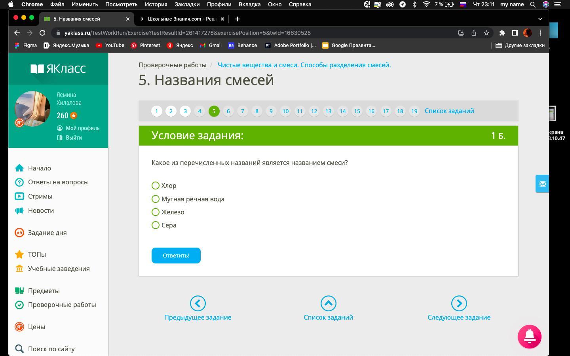Open Chrome extensions puzzle icon
This screenshot has width=570, height=356.
pyautogui.click(x=502, y=33)
